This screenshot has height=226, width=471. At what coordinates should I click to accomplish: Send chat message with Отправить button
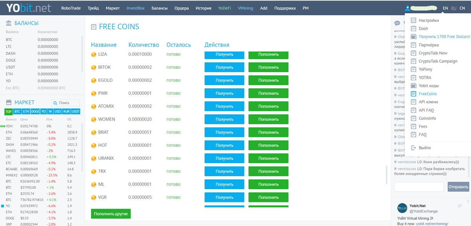pos(458,187)
